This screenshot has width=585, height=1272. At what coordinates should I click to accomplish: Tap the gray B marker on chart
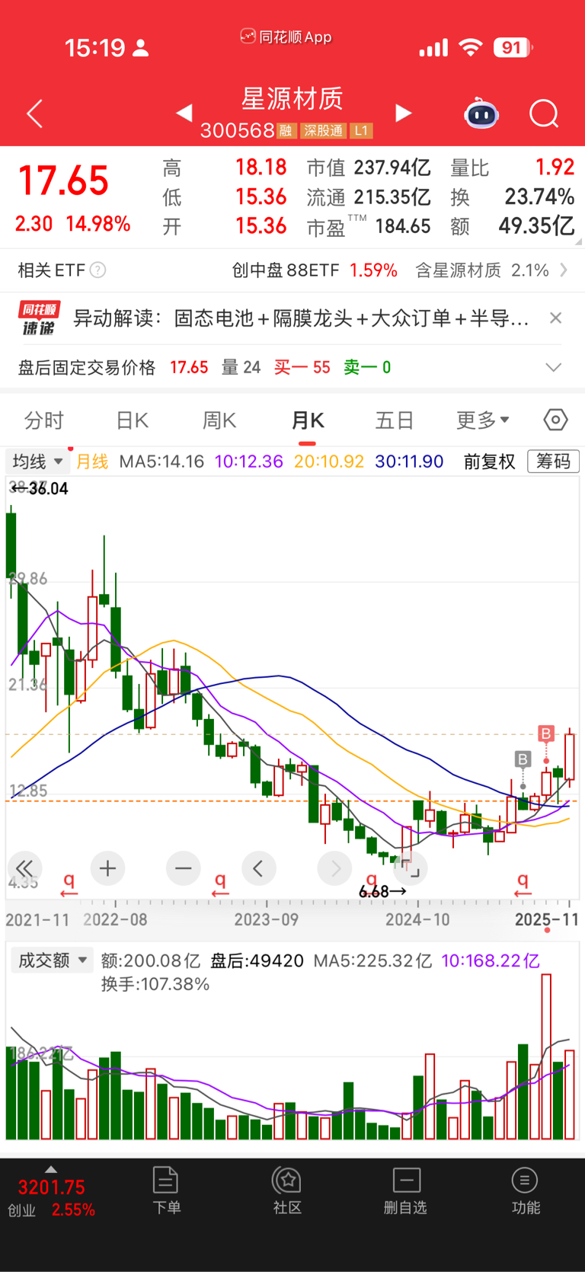[x=523, y=759]
